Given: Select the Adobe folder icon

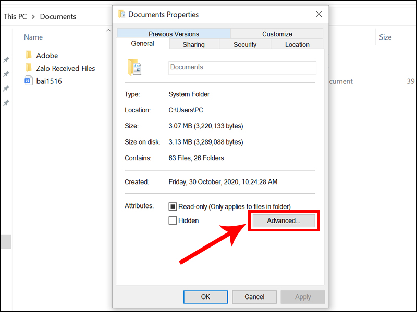Looking at the screenshot, I should click(28, 55).
